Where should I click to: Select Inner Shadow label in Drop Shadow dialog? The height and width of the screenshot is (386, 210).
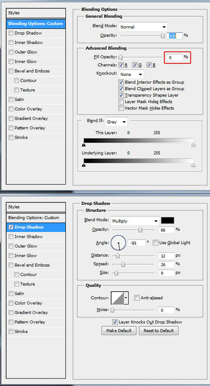(x=28, y=237)
